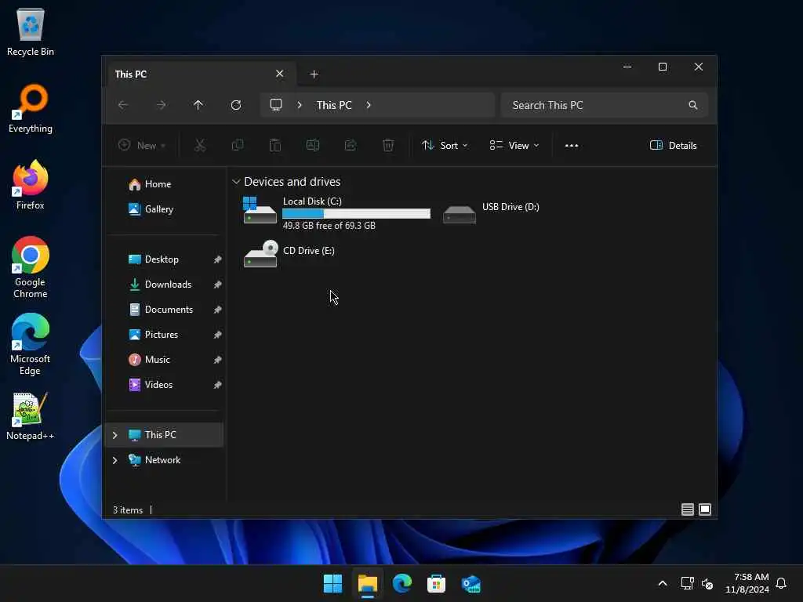Click the Delete trash icon

coord(388,145)
